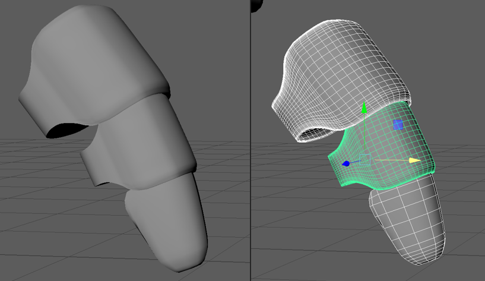
Task: Click the cyan center square of the gizmo
Action: click(365, 159)
